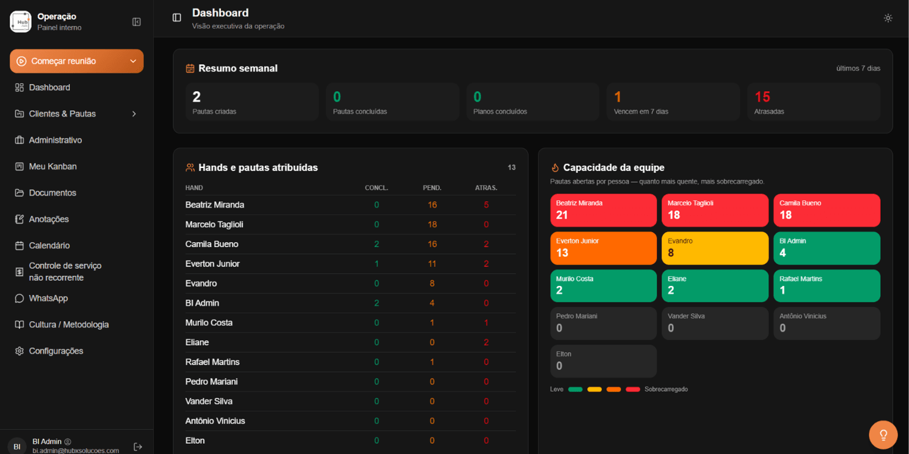Click the Pedro Mariani capacity tile

click(x=603, y=323)
